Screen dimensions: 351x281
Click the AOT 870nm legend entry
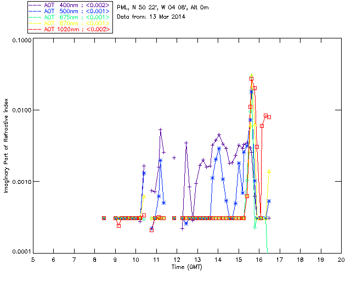coord(69,23)
